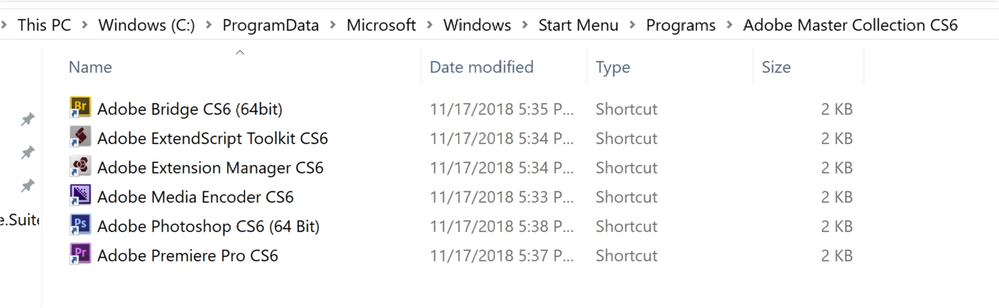Click the bottom pin icon in sidebar
999x308 pixels.
click(x=27, y=186)
